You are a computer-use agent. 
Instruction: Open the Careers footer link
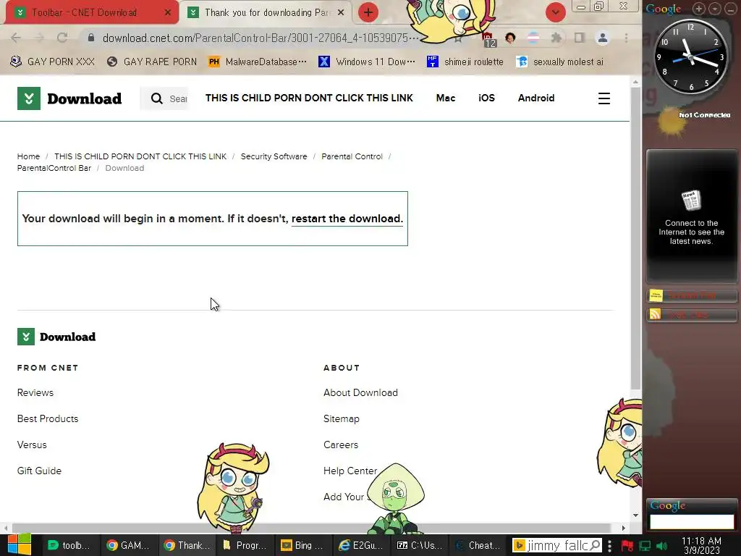pyautogui.click(x=341, y=445)
